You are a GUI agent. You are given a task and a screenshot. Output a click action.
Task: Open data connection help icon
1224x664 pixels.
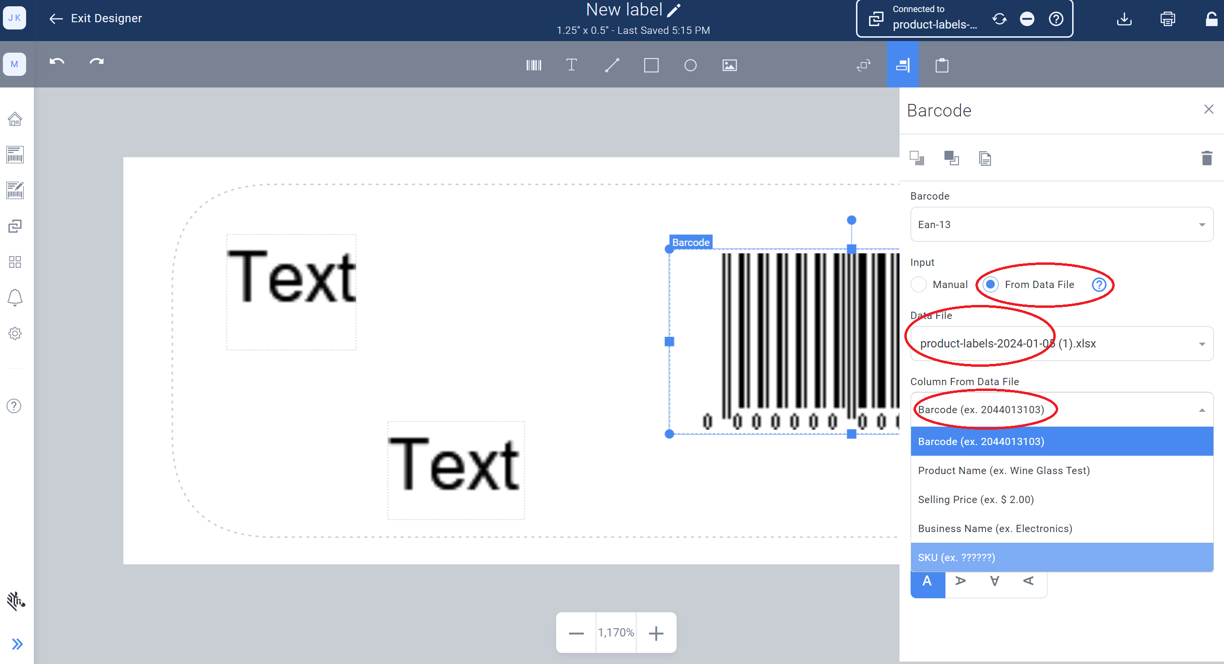tap(1056, 19)
